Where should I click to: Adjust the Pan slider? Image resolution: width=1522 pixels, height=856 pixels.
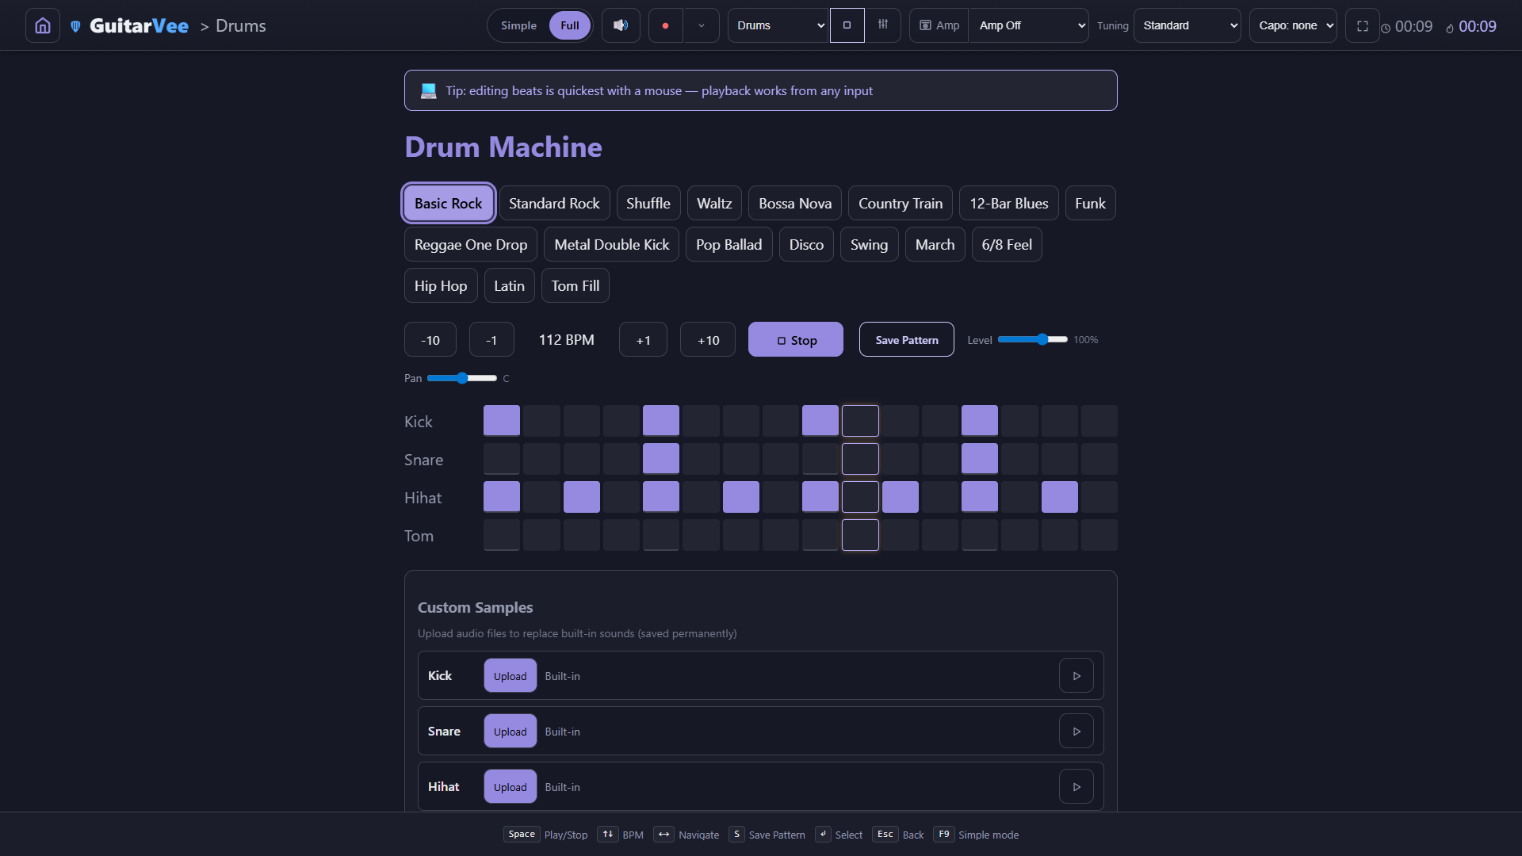click(462, 378)
